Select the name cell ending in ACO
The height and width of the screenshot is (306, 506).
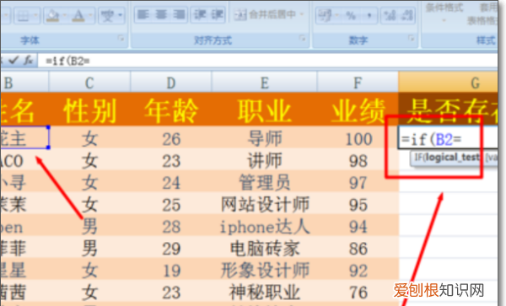[x=24, y=160]
